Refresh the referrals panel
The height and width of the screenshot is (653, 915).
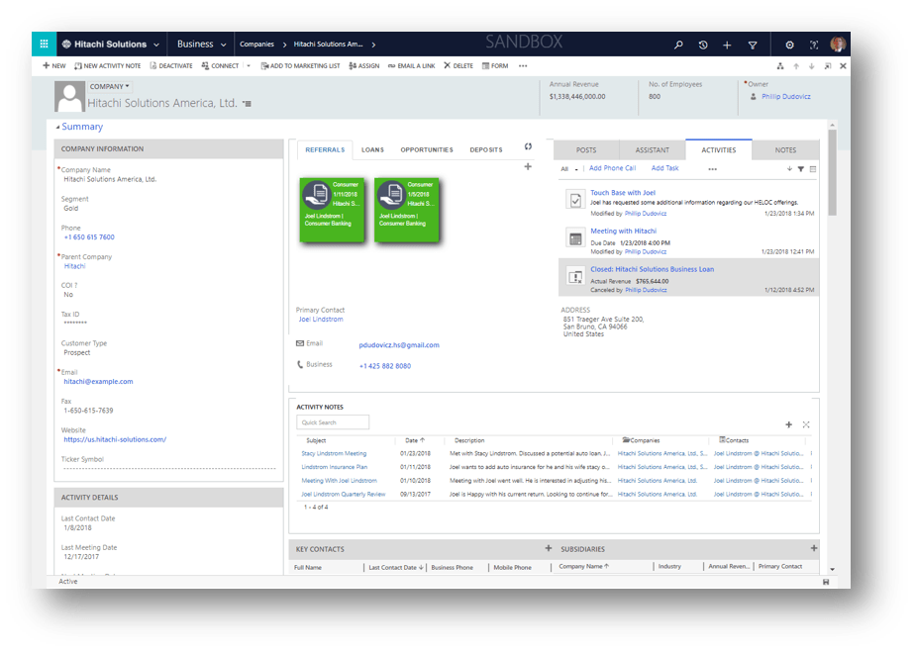click(528, 146)
